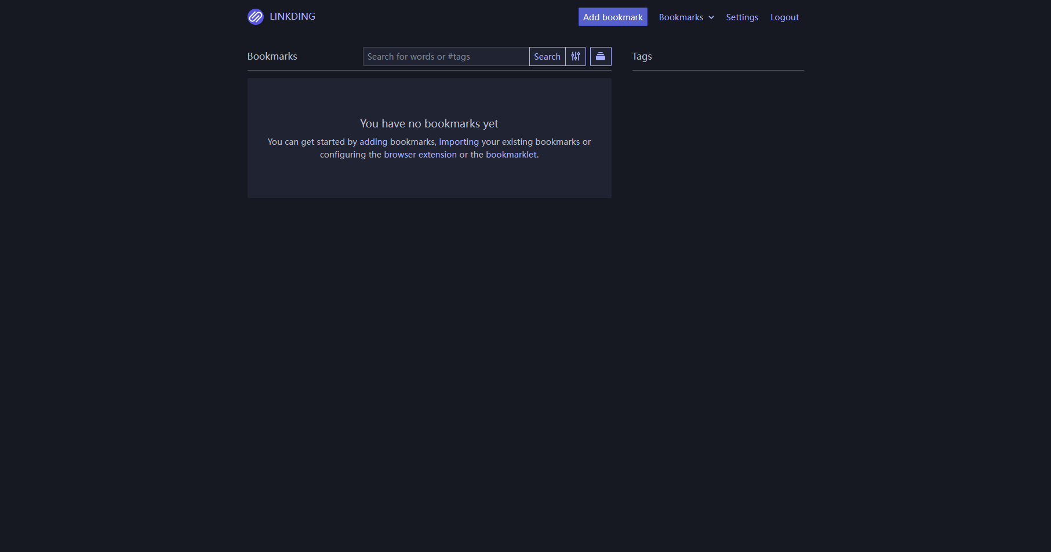Viewport: 1051px width, 552px height.
Task: Open the 'bookmarklet' link
Action: pyautogui.click(x=511, y=155)
